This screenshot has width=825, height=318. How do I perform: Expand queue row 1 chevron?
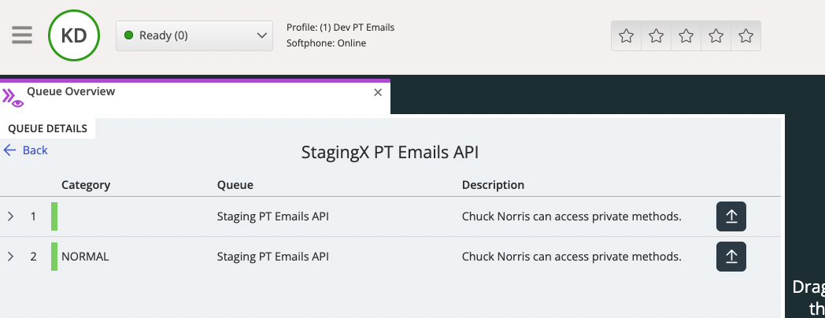pos(11,216)
